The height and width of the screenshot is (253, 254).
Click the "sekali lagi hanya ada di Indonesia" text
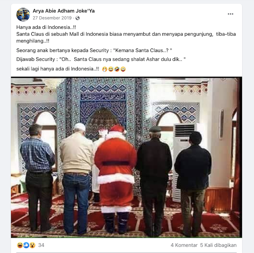[x=58, y=69]
